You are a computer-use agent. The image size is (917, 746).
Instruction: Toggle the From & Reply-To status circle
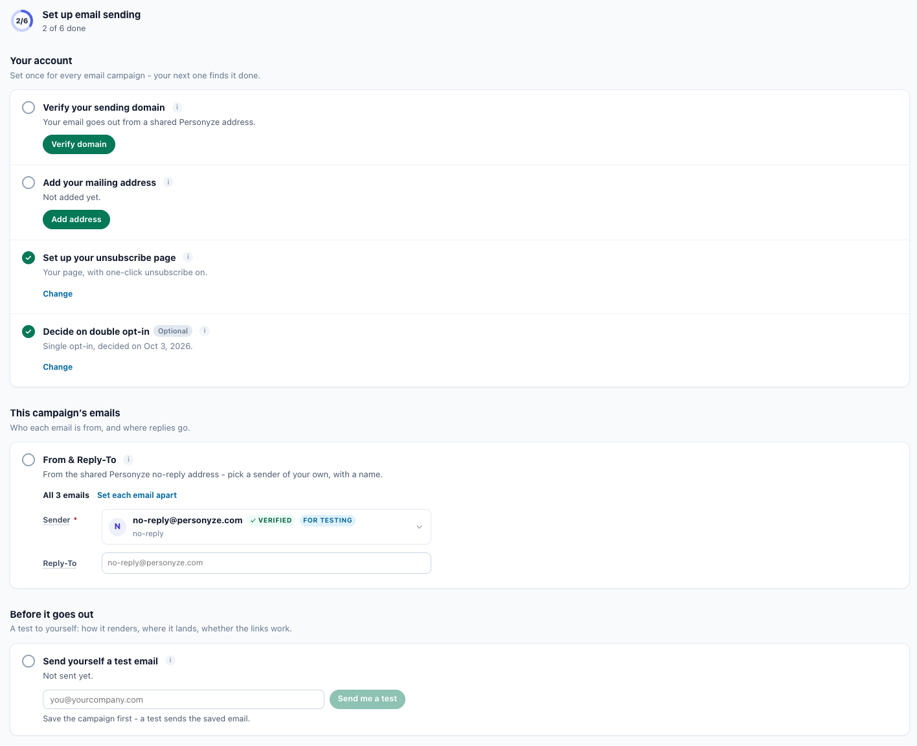[x=28, y=460]
